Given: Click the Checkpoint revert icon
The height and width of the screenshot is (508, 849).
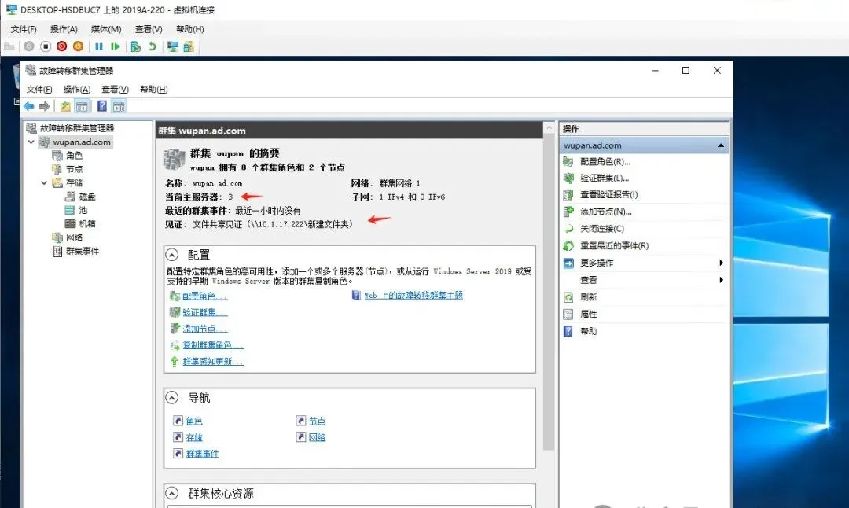Looking at the screenshot, I should click(153, 46).
